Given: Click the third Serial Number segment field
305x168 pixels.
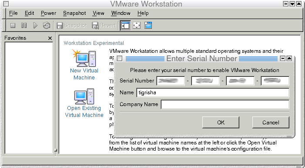Looking at the screenshot, I should (x=240, y=81).
